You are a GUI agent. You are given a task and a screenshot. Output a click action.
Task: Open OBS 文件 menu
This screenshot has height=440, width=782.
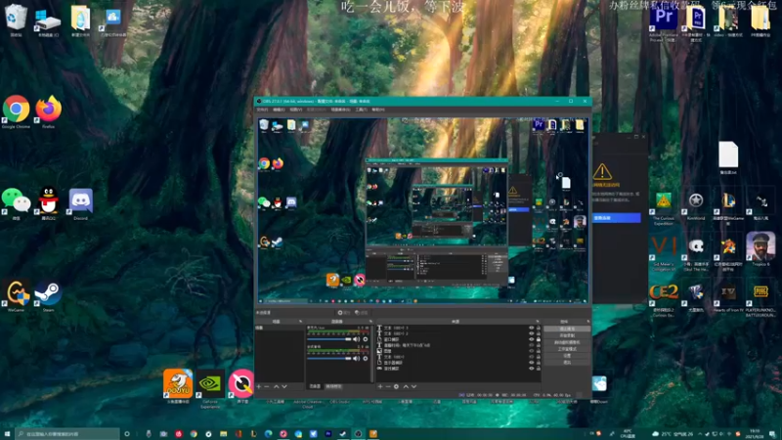click(x=262, y=110)
